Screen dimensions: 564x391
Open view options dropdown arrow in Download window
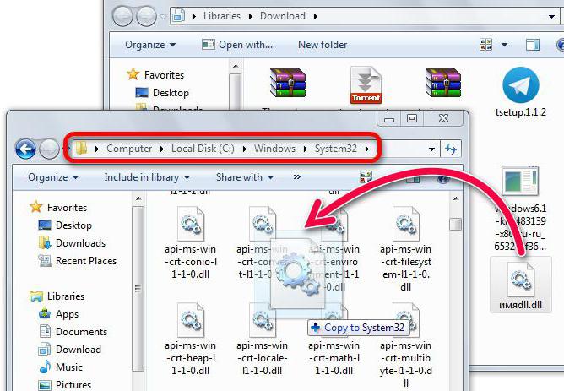click(504, 45)
